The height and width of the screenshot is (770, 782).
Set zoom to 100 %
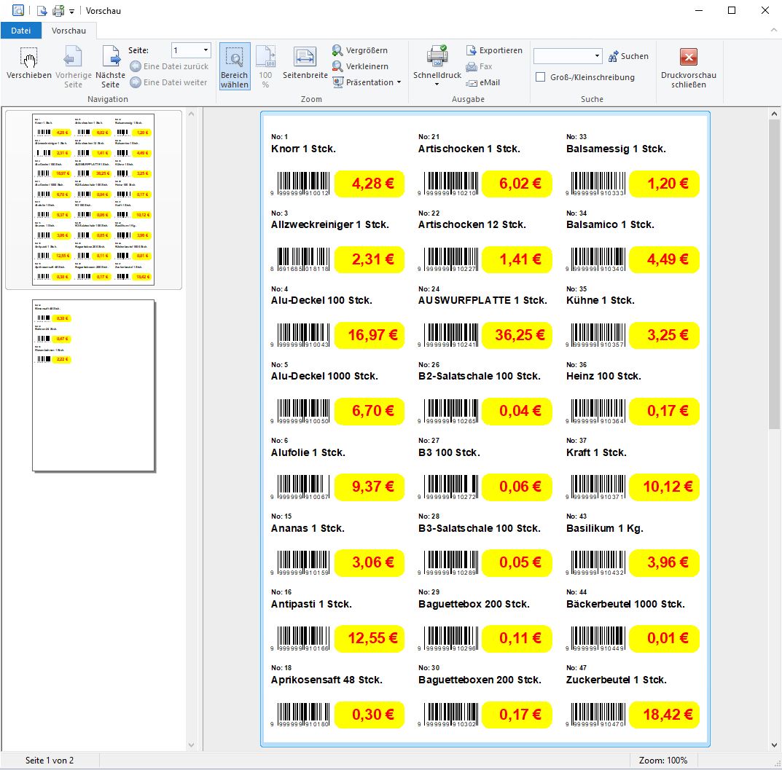point(265,67)
